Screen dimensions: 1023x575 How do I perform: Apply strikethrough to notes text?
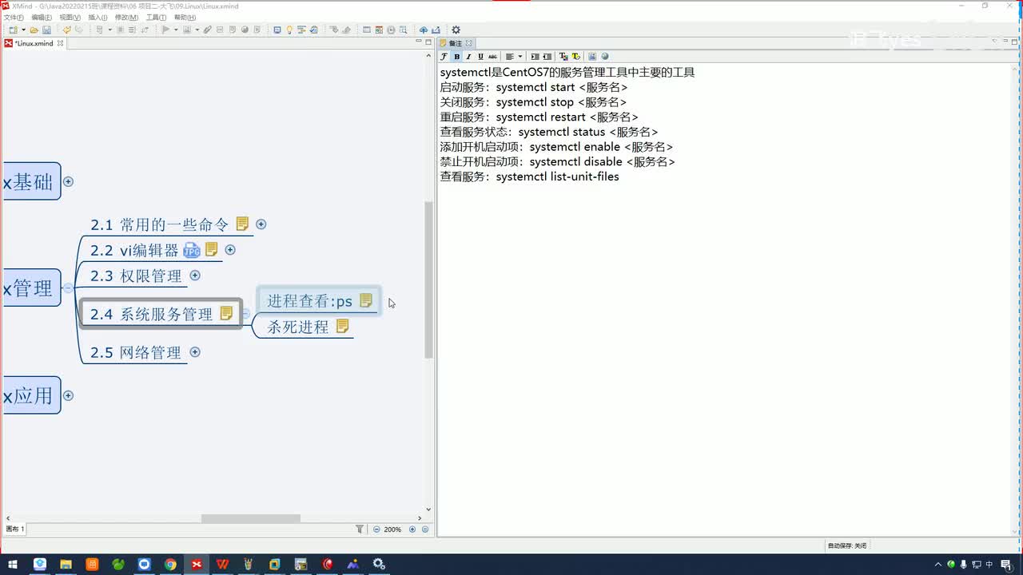[492, 57]
